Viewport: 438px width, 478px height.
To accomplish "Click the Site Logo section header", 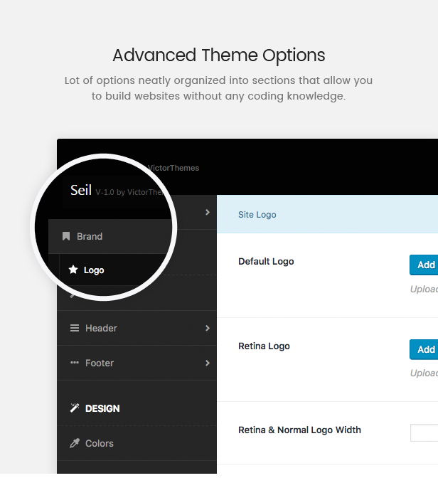I will coord(257,214).
